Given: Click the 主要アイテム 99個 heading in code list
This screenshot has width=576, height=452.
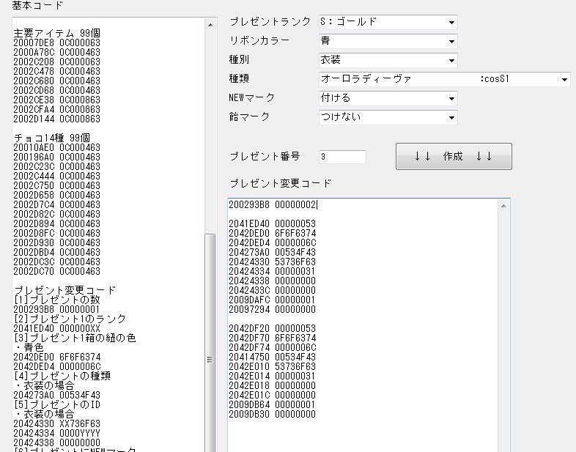Looking at the screenshot, I should coord(57,34).
